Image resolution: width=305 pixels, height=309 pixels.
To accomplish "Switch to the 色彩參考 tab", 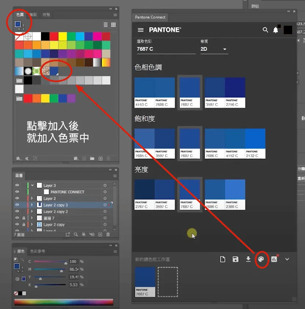I will [37, 251].
